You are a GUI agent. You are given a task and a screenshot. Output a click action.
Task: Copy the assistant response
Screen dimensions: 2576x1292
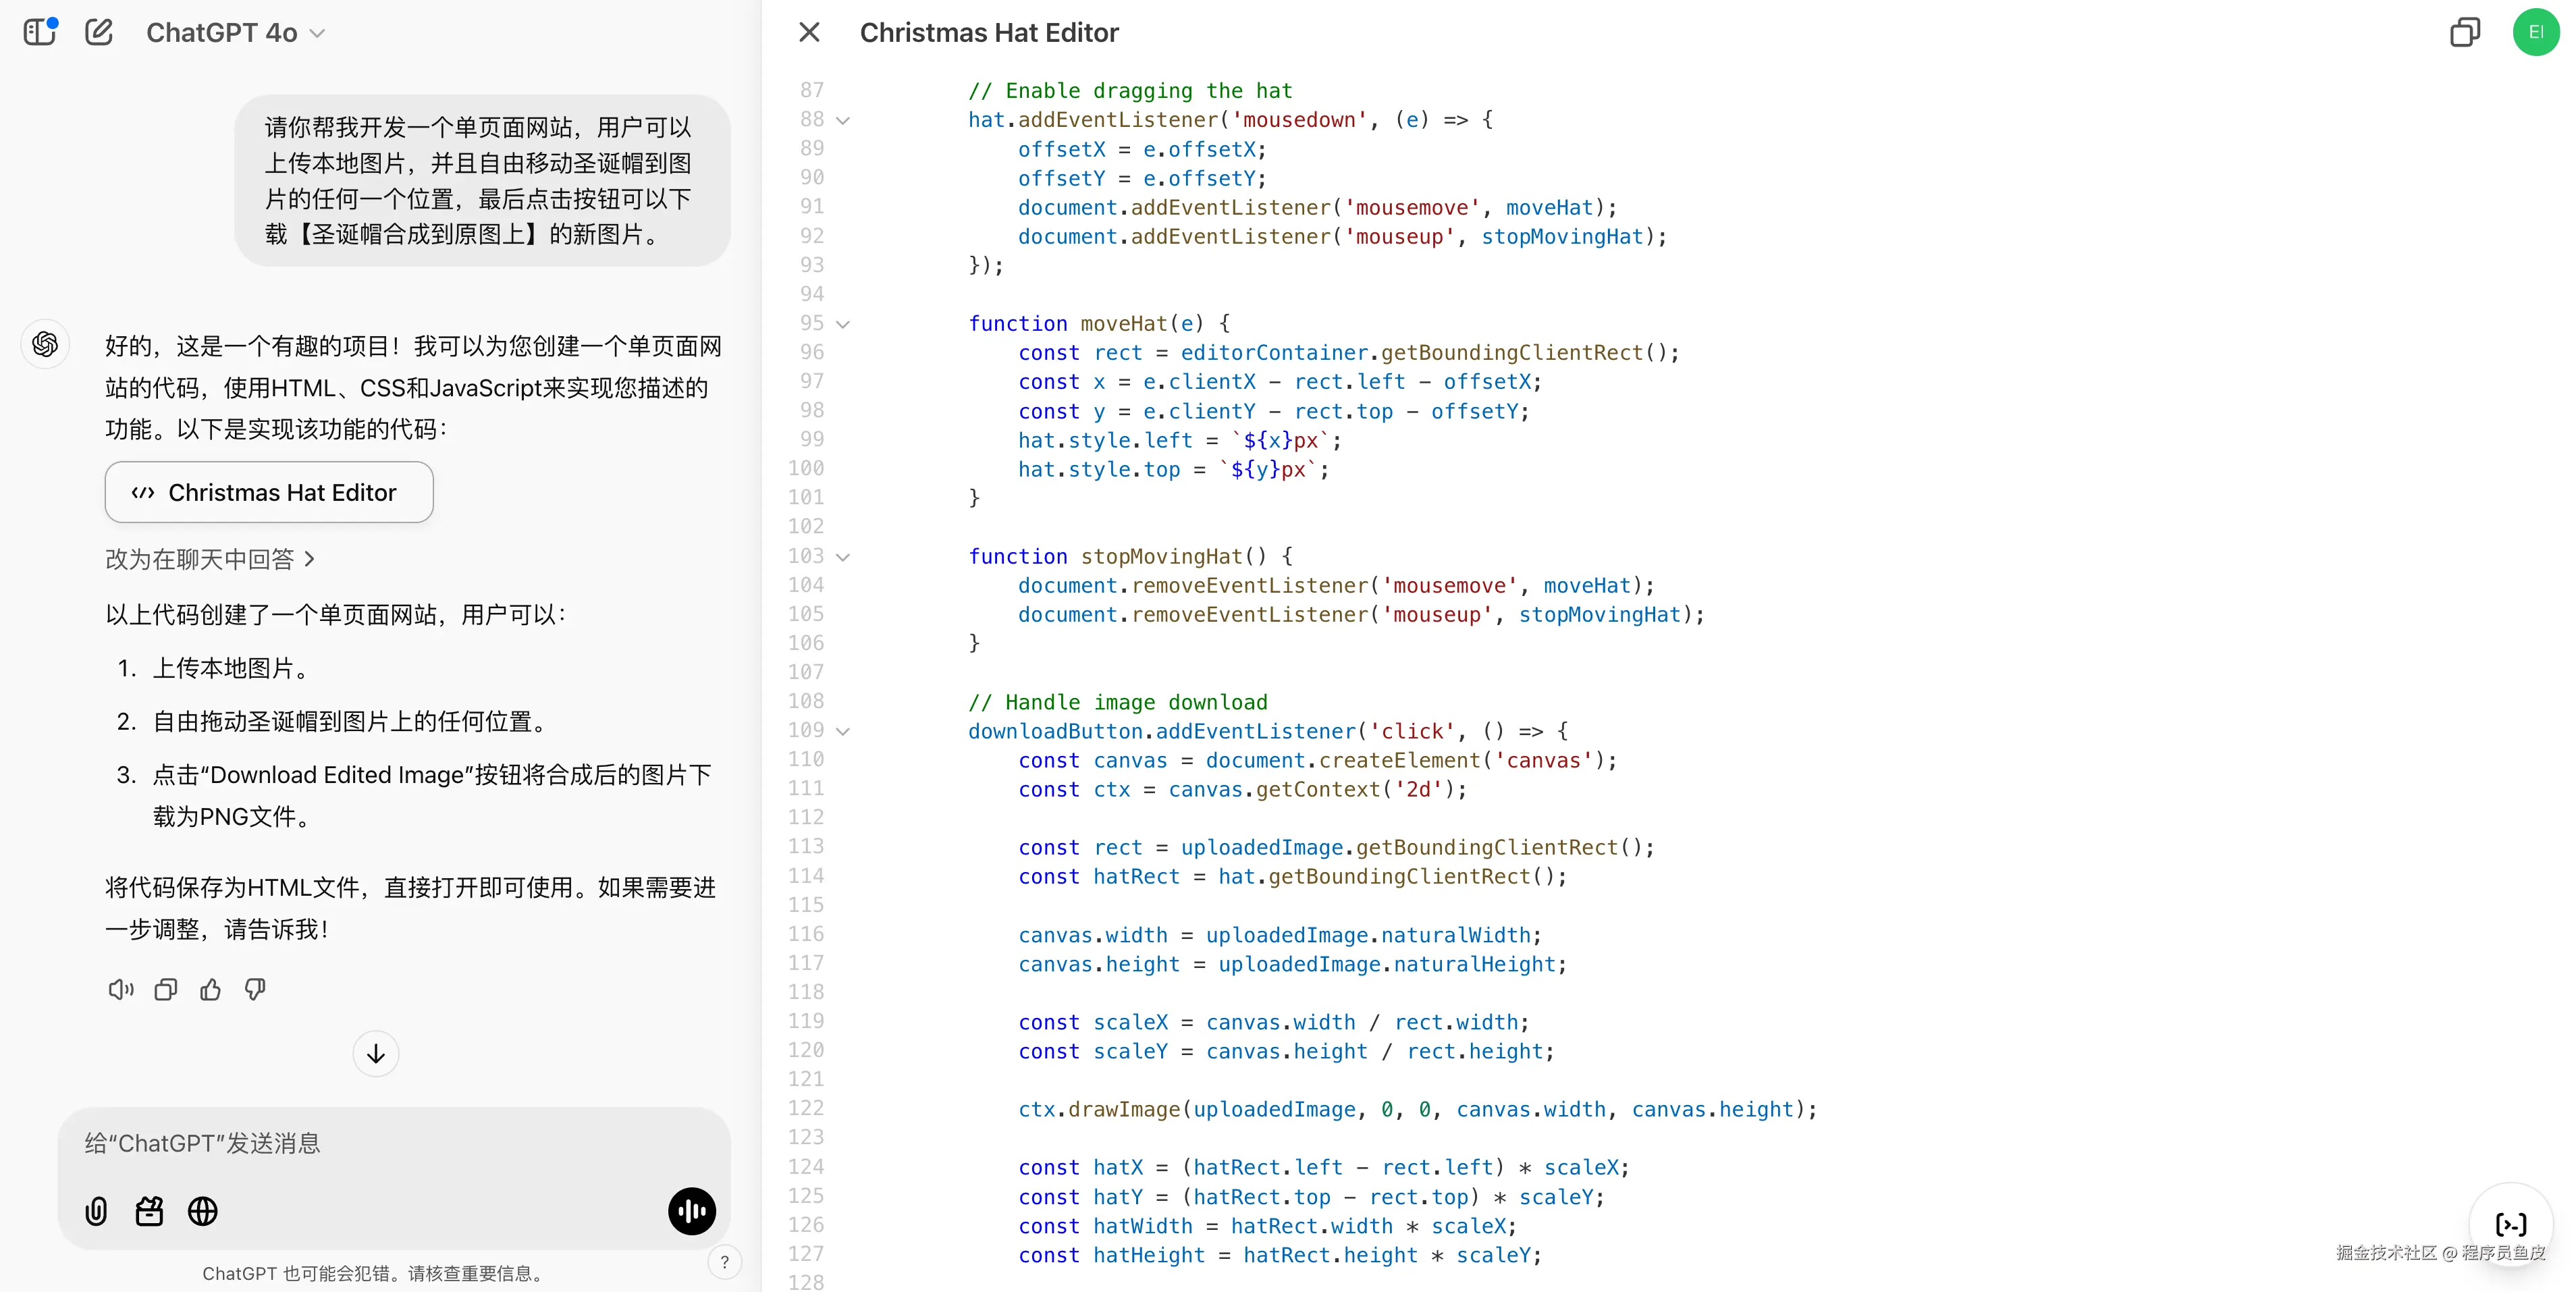165,990
